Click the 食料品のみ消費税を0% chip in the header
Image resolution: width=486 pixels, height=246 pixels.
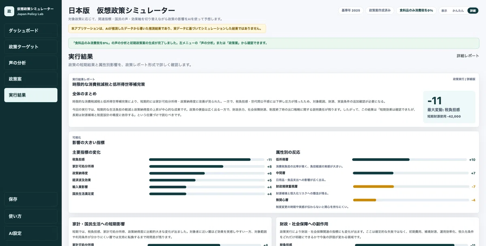point(416,11)
